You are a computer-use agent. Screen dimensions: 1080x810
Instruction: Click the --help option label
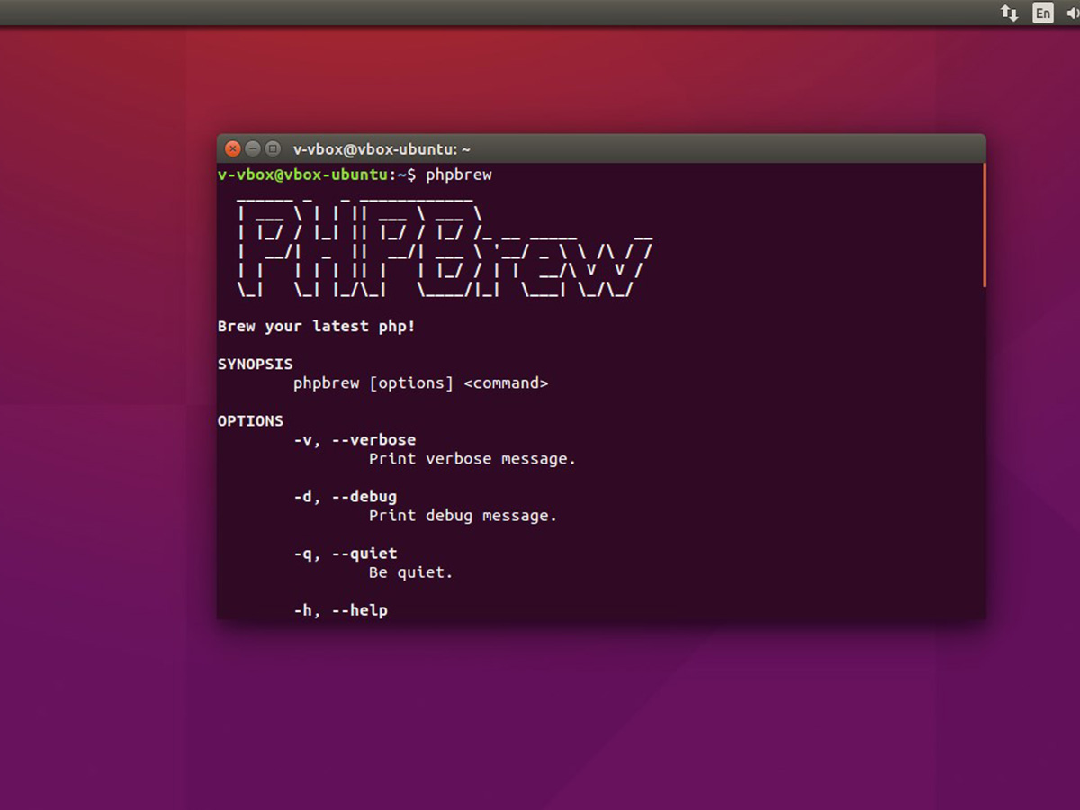coord(360,609)
